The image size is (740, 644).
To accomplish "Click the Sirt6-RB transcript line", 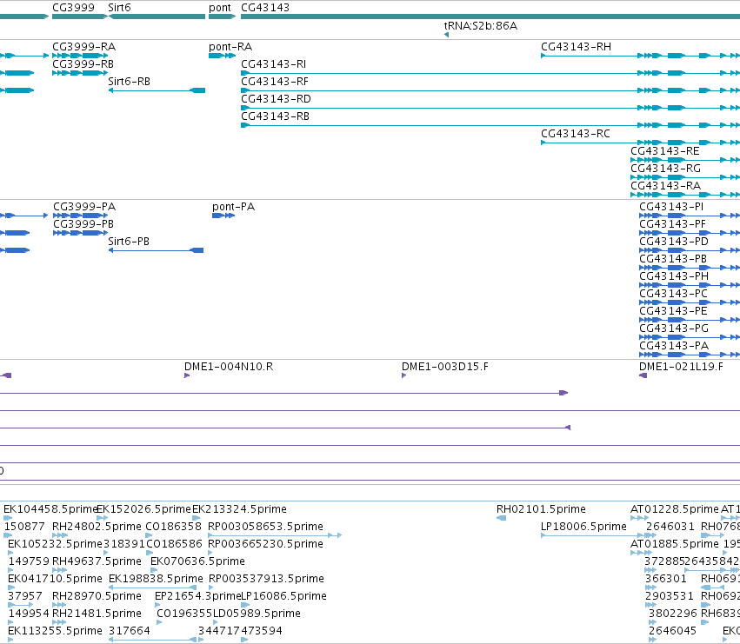I will tap(157, 90).
